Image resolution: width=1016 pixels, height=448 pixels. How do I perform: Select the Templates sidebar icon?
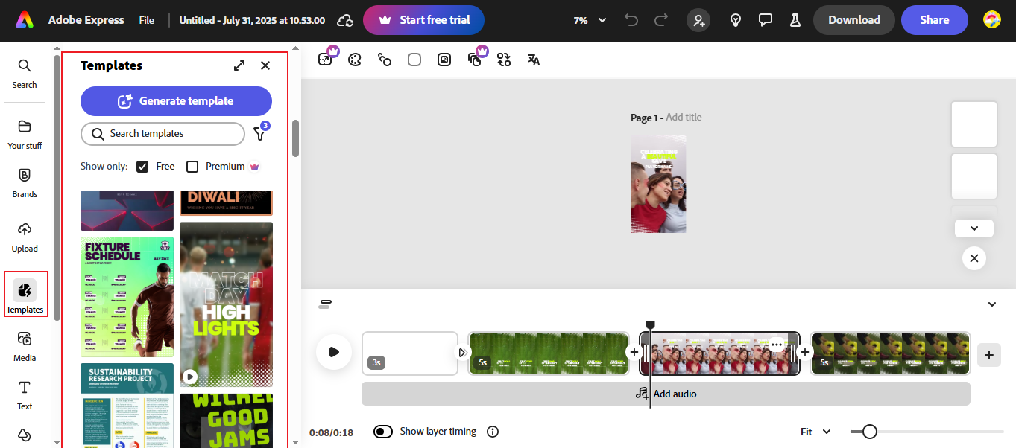[25, 296]
